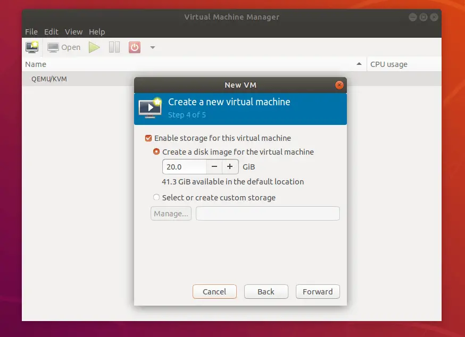Image resolution: width=465 pixels, height=337 pixels.
Task: Click the Create new virtual machine toolbar icon
Action: [32, 47]
